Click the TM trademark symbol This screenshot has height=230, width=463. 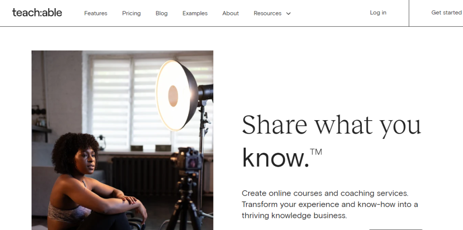(316, 152)
